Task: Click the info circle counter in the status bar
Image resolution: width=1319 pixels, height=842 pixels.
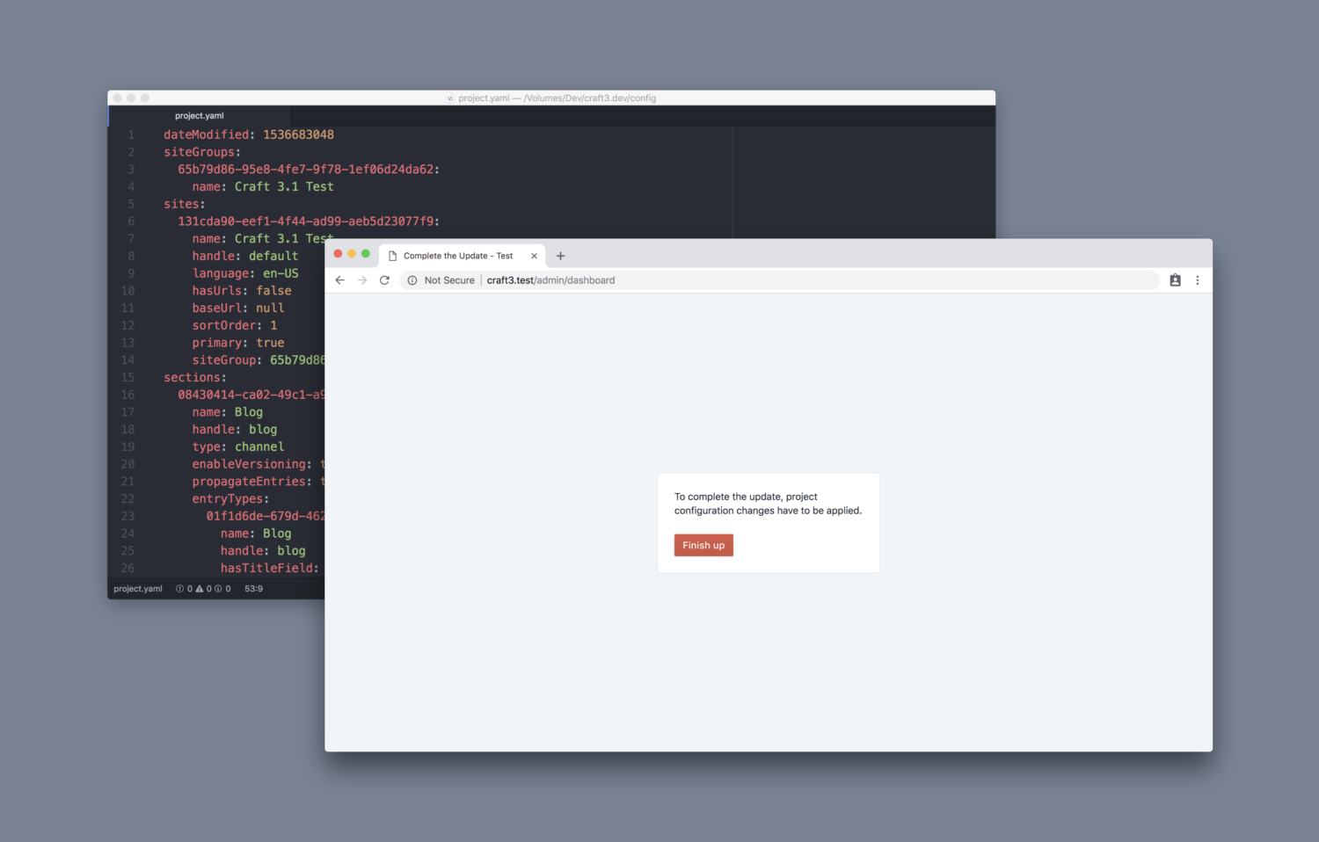Action: [217, 588]
